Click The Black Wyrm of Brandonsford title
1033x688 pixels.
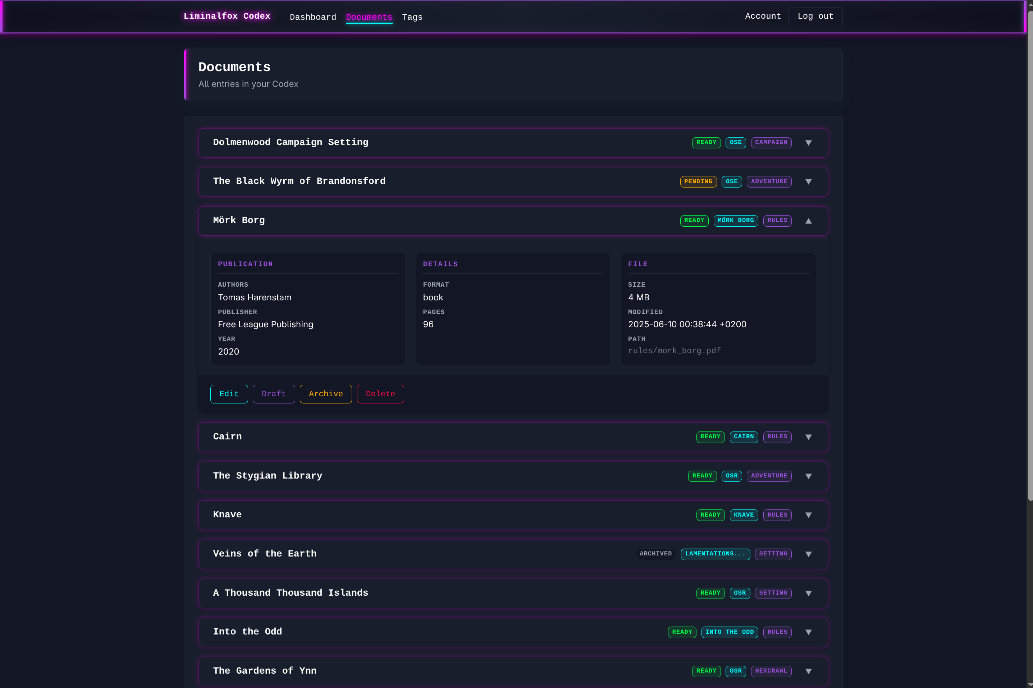pos(299,181)
